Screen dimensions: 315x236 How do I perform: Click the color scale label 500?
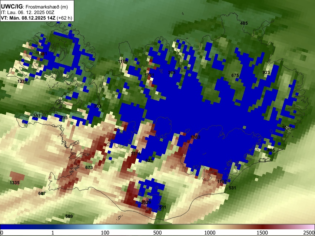[x=157, y=233]
